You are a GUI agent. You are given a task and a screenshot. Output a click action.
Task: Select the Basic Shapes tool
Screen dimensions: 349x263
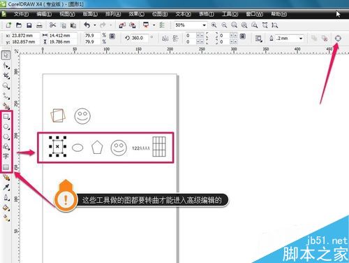(6, 147)
